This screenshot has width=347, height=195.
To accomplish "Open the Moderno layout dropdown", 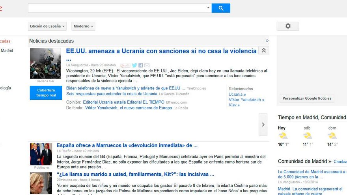I will [83, 26].
